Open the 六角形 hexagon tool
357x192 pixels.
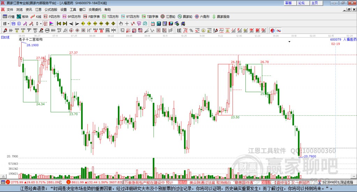pyautogui.click(x=202, y=17)
